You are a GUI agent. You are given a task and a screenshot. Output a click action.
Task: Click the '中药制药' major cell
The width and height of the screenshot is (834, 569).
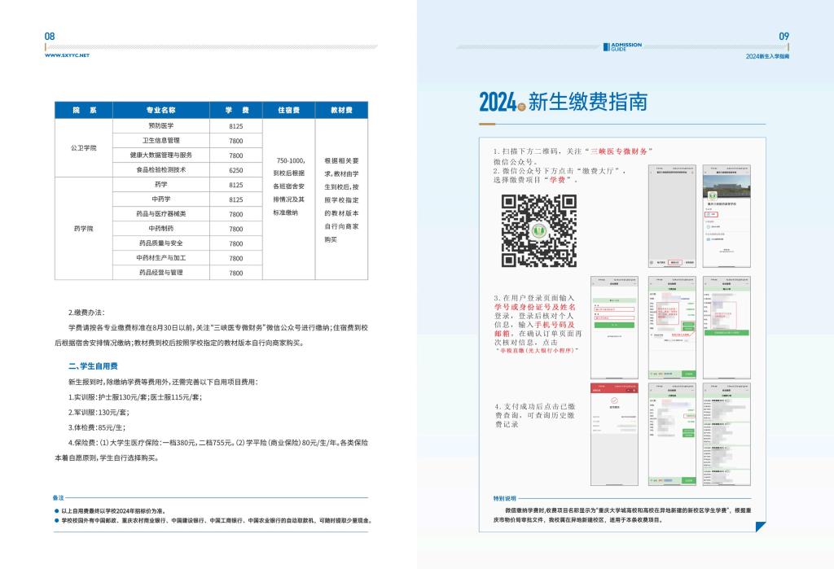(160, 229)
